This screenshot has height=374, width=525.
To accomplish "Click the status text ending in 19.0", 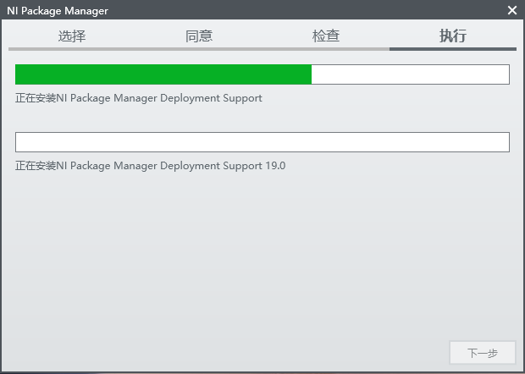I will pyautogui.click(x=151, y=166).
